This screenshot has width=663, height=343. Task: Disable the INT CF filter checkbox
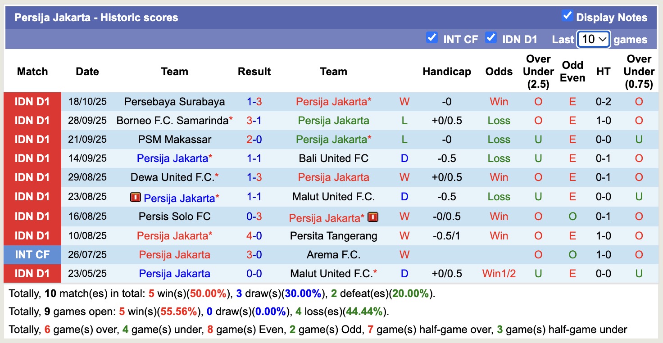pyautogui.click(x=432, y=38)
